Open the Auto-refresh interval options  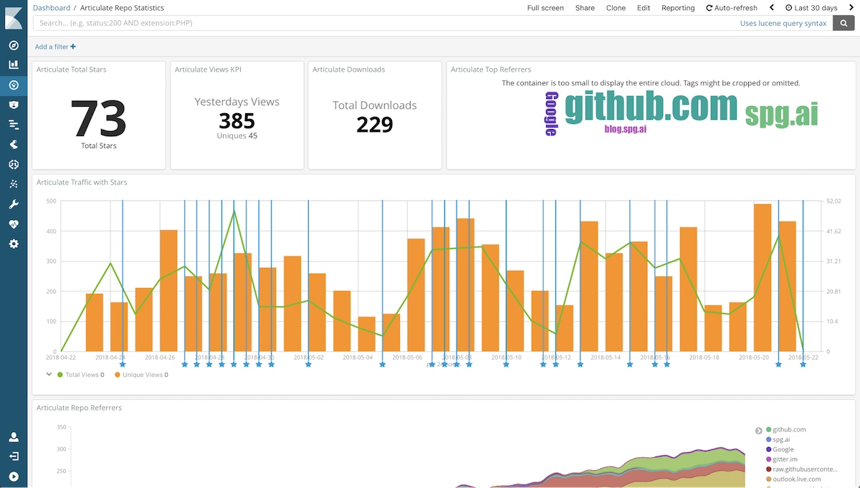pos(732,8)
